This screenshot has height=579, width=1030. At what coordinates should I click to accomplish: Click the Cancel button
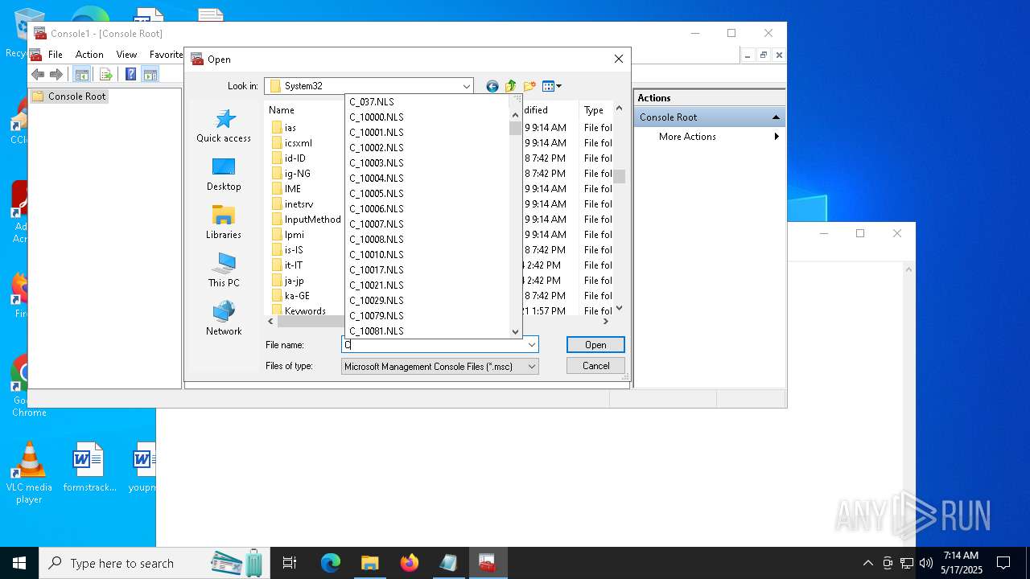[595, 366]
